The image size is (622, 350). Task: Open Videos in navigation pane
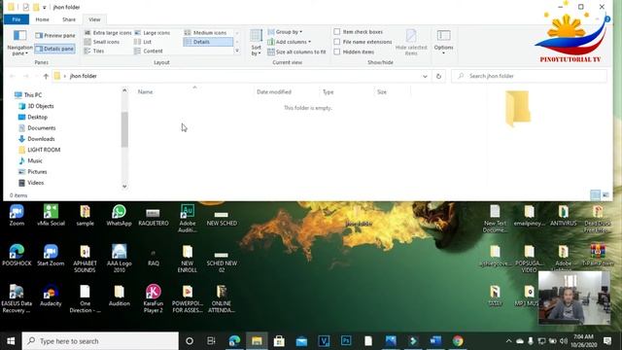pos(31,183)
